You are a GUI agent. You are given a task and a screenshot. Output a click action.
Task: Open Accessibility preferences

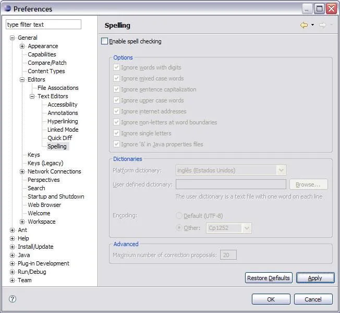pyautogui.click(x=63, y=105)
